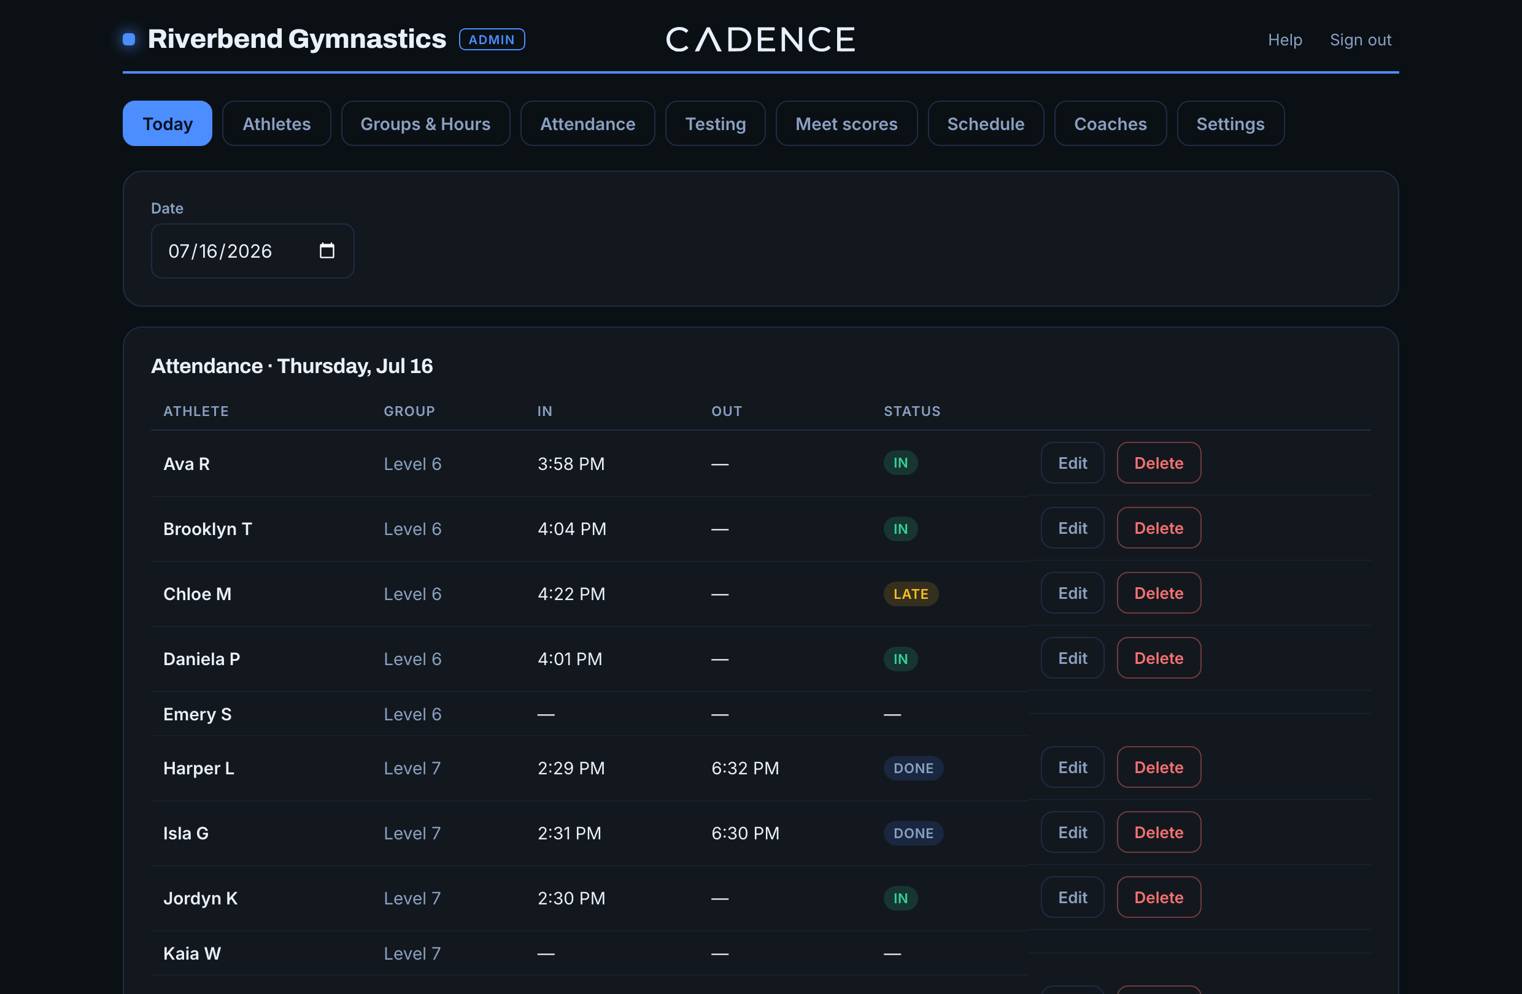Click the 4:22 PM check-in time
The height and width of the screenshot is (994, 1522).
(x=571, y=594)
